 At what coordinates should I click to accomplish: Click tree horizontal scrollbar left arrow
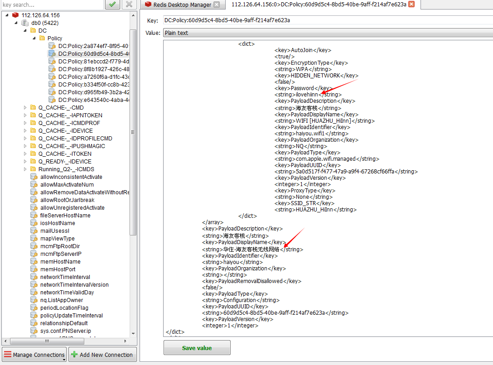(x=5, y=341)
